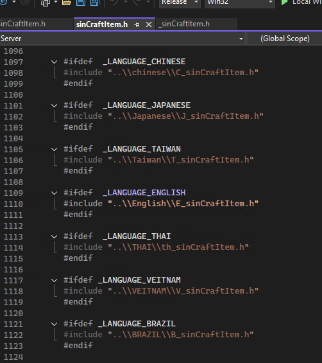Viewport: 322px width, 363px height.
Task: Switch to the leftmost partially hidden sinCraftItem.h tab
Action: pos(22,24)
